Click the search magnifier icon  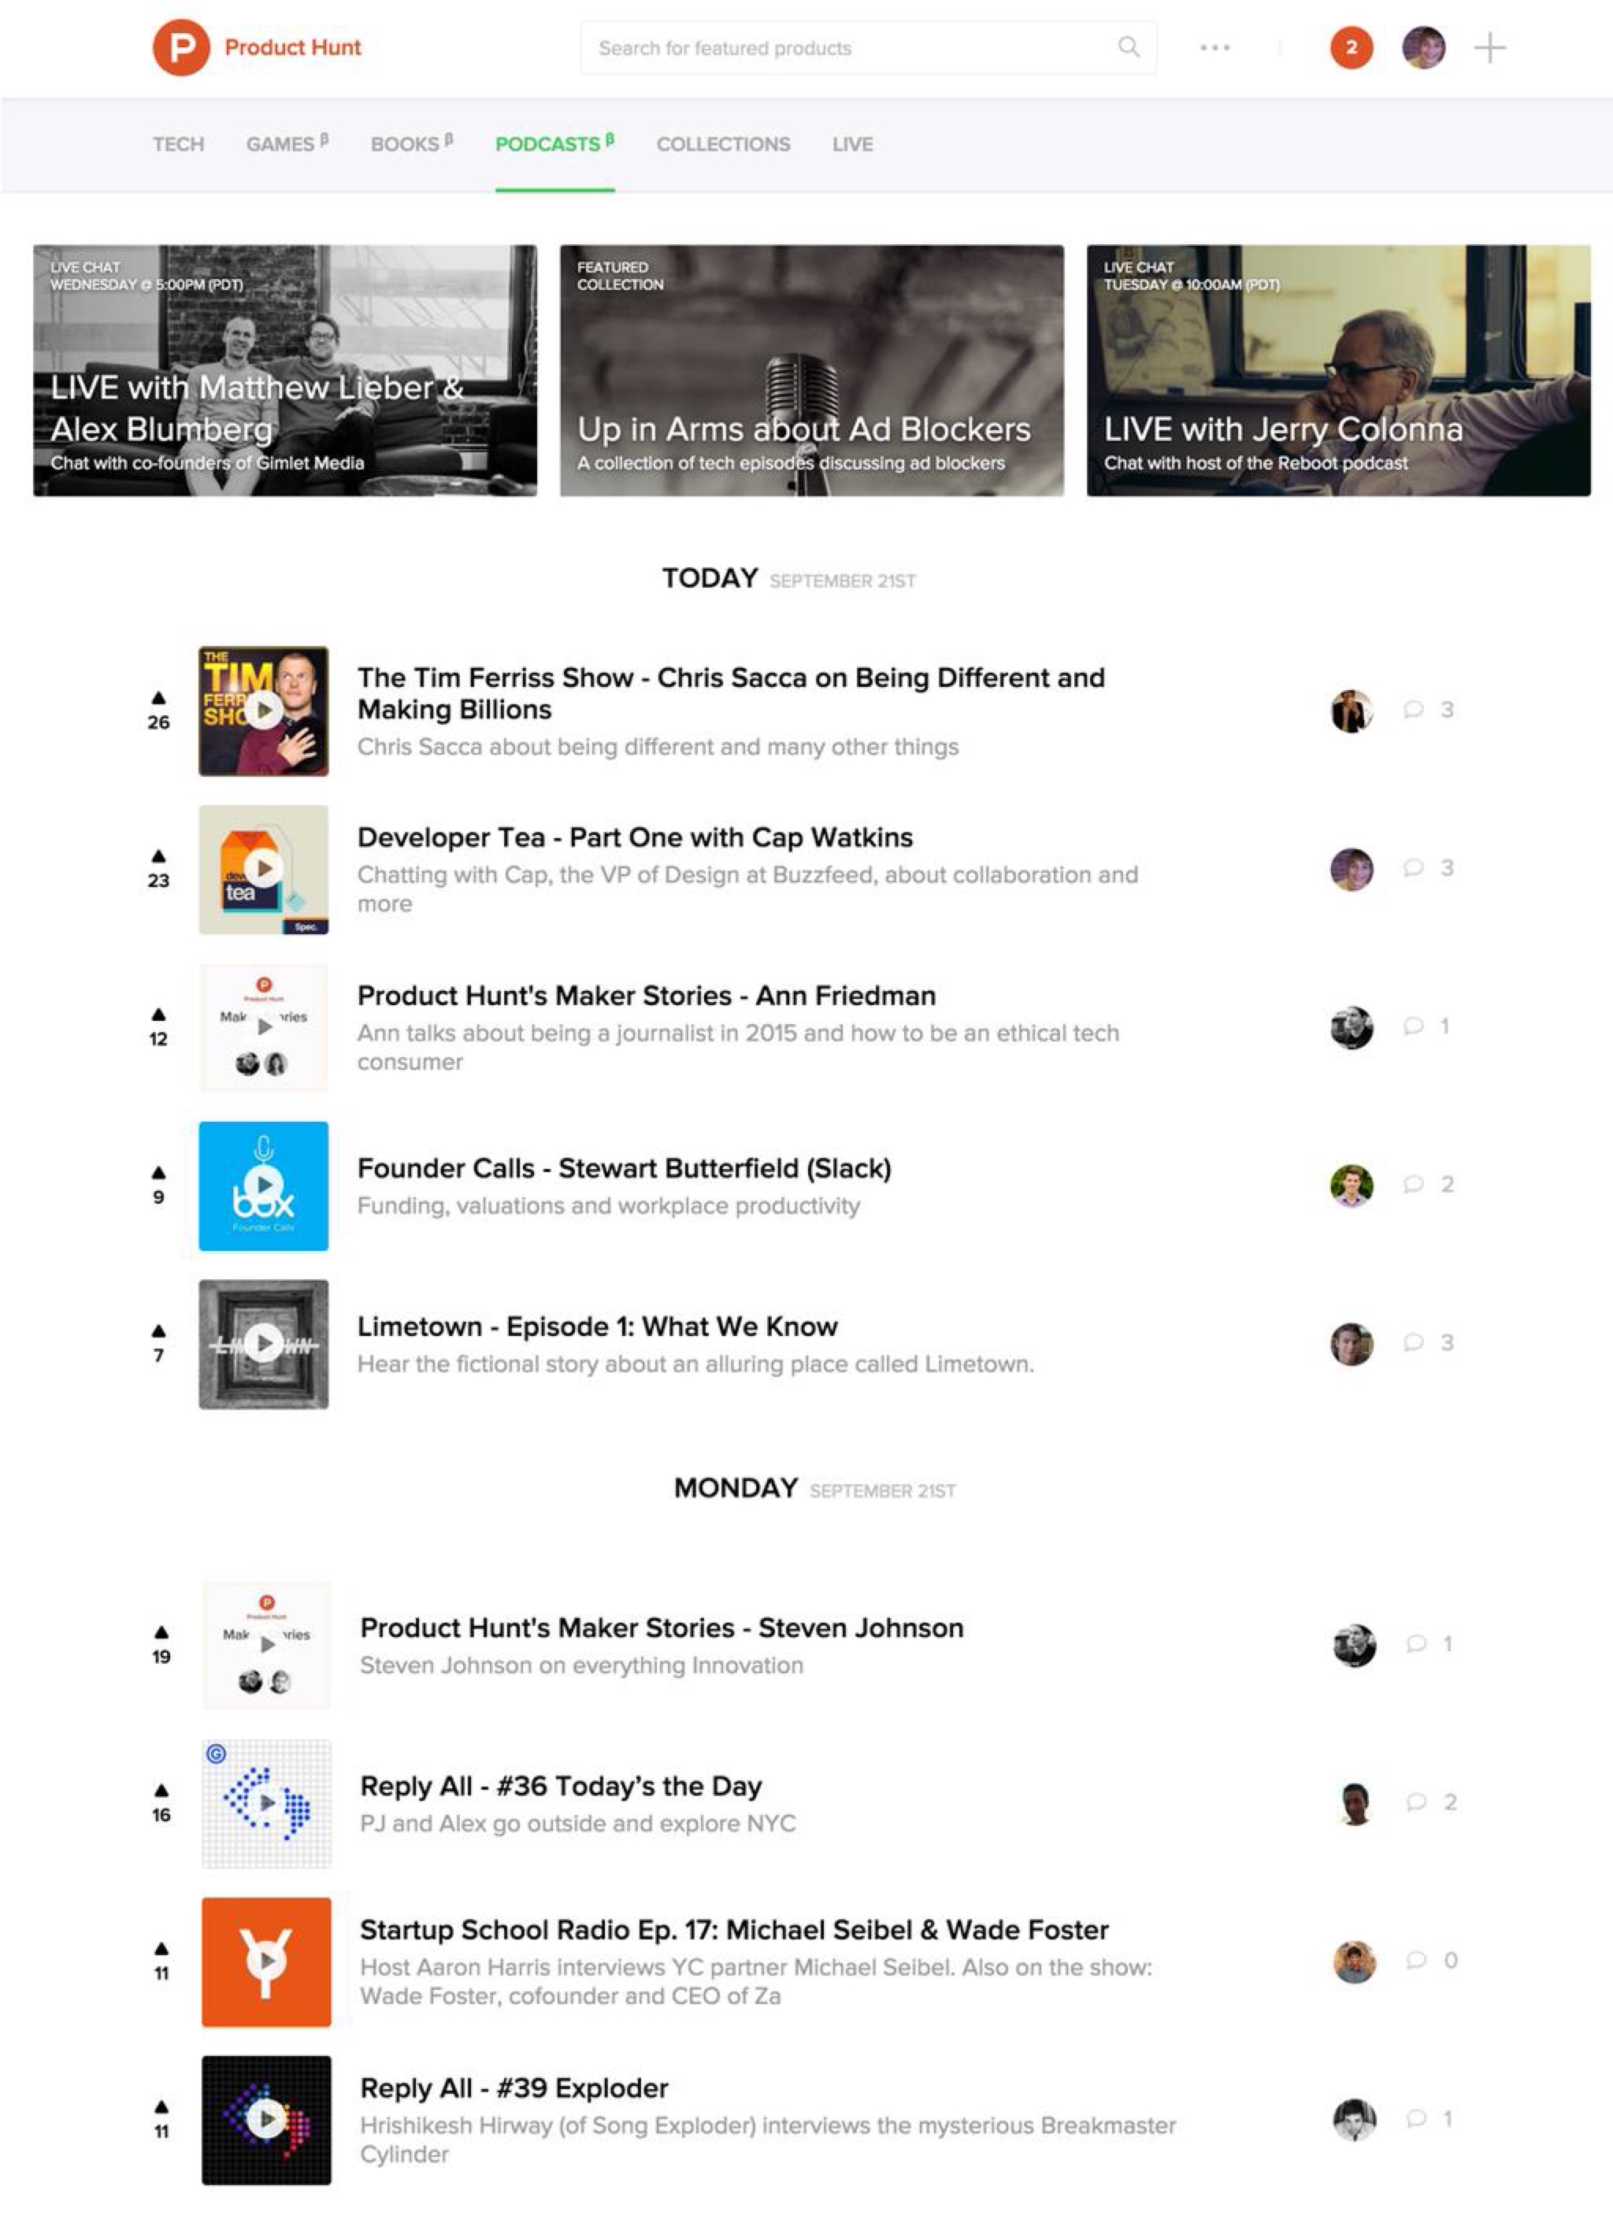pos(1129,47)
